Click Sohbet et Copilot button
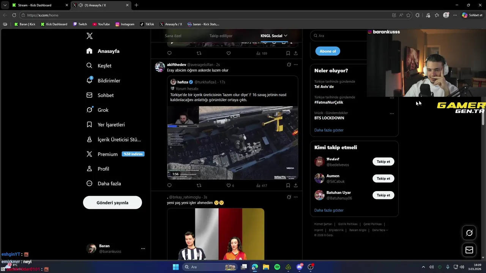Image resolution: width=486 pixels, height=273 pixels. click(x=472, y=15)
